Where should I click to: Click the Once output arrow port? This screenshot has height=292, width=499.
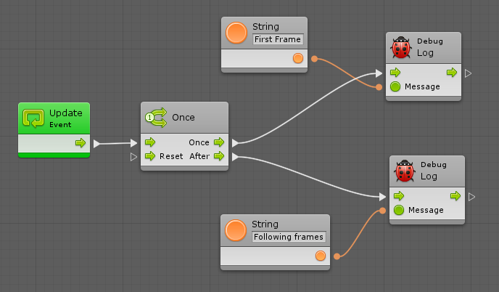(x=218, y=142)
